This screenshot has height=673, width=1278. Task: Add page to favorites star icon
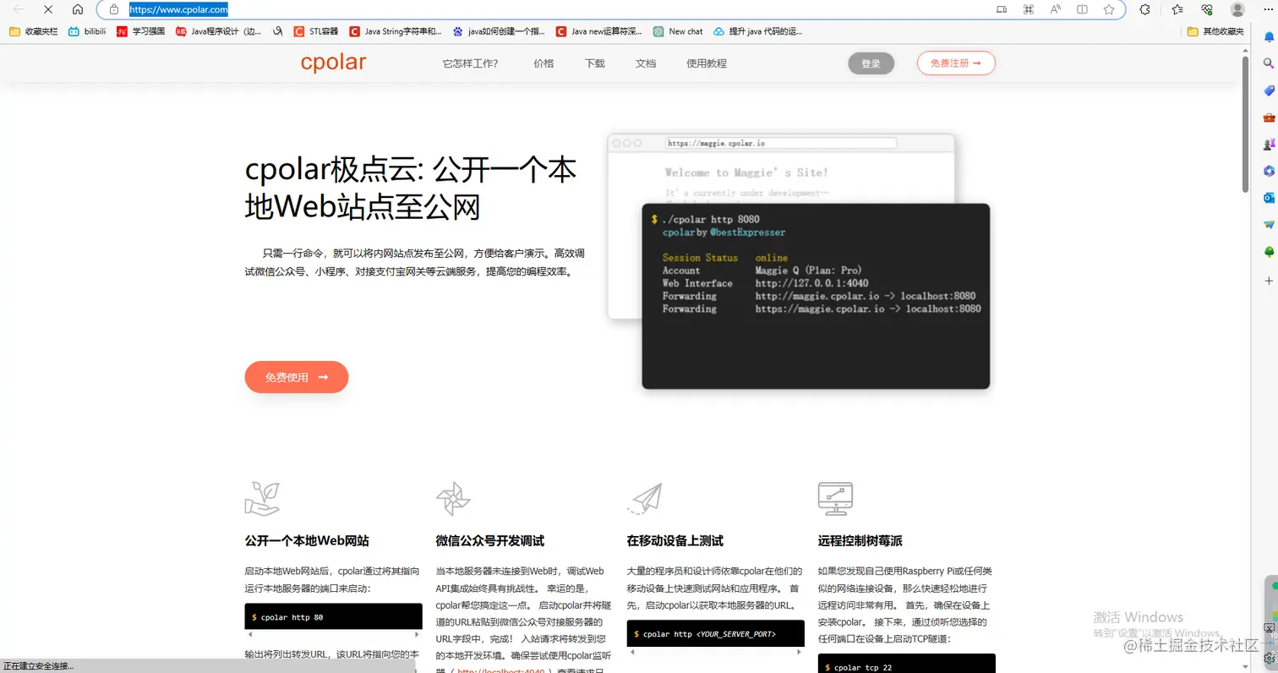(1109, 9)
